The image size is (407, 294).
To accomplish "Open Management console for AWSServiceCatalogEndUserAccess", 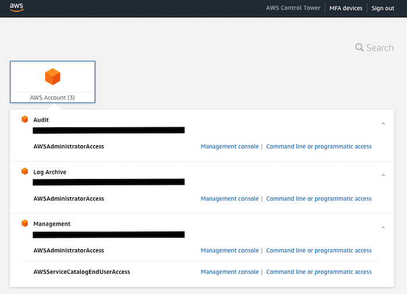I will (230, 272).
